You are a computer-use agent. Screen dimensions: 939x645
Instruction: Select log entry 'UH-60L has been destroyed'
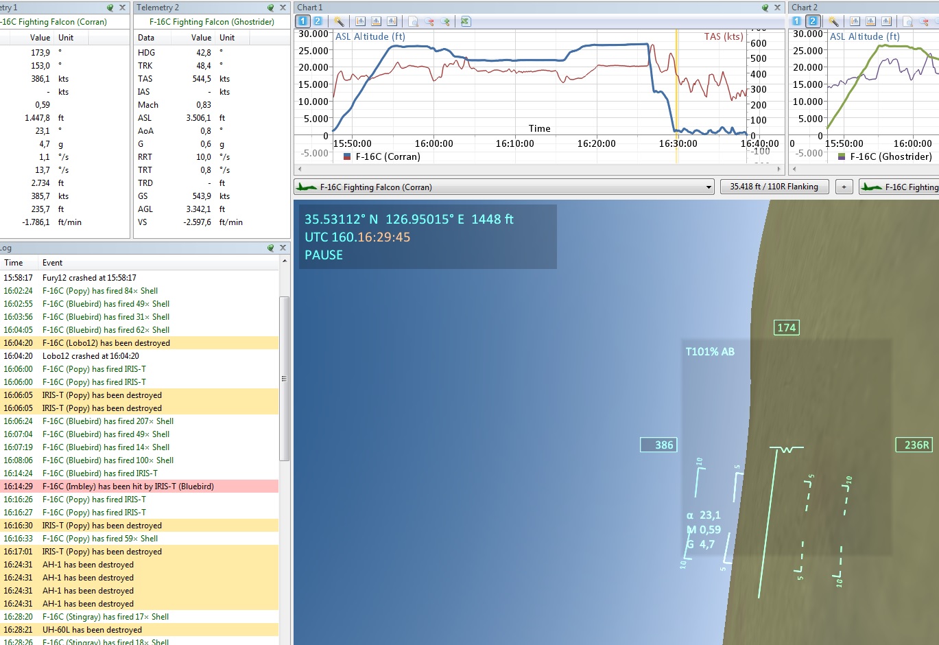(139, 630)
